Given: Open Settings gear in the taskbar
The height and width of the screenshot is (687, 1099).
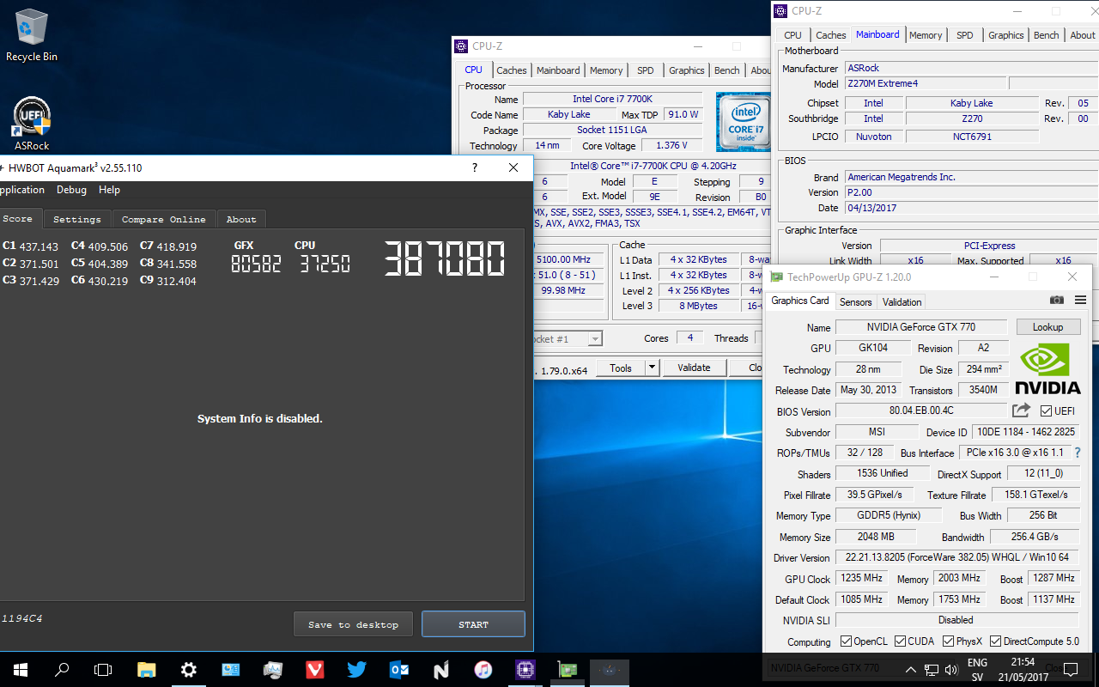Looking at the screenshot, I should coord(189,670).
